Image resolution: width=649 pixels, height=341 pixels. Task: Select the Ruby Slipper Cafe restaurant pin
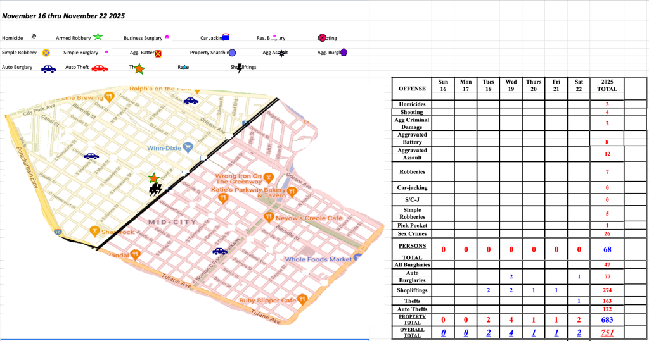tap(303, 299)
